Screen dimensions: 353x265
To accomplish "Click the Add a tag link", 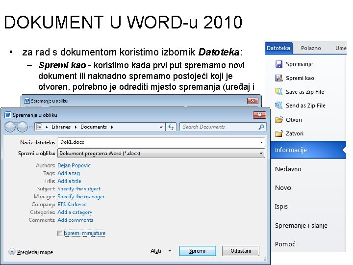I will (x=69, y=173).
